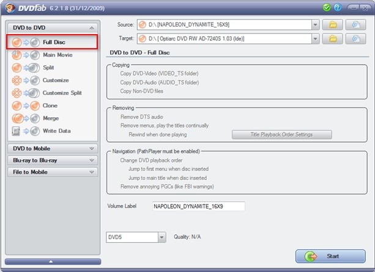The image size is (375, 272).
Task: Collapse the sidebar with the bottom arrow bar
Action: tap(53, 262)
